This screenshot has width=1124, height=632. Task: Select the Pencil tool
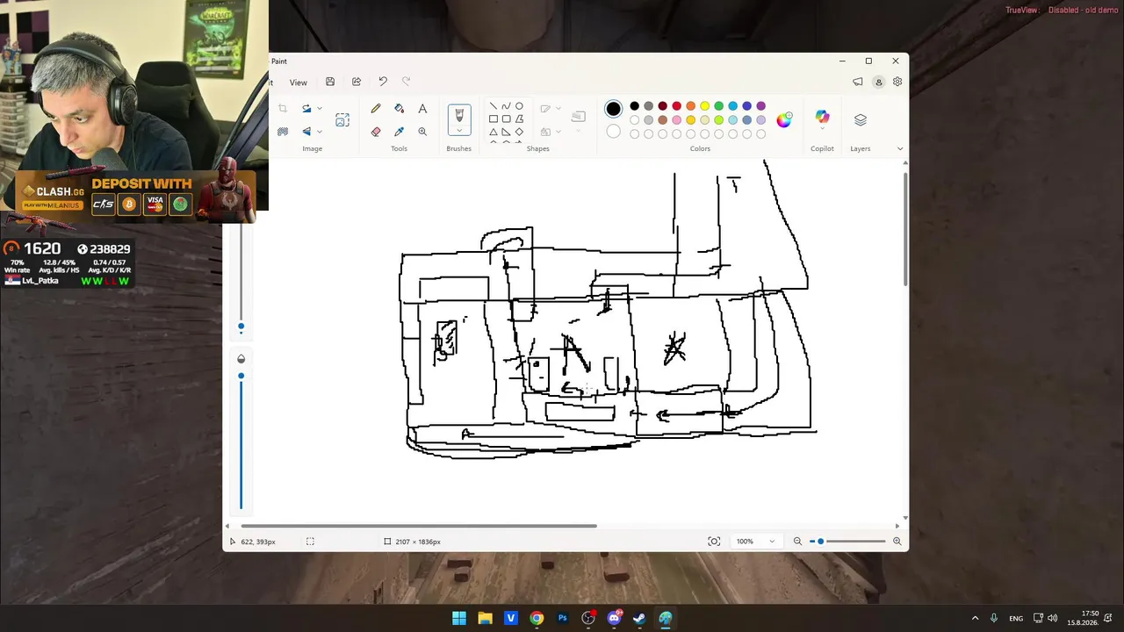click(x=376, y=108)
